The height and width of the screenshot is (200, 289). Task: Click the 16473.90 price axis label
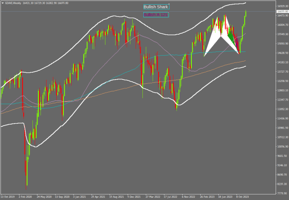pyautogui.click(x=283, y=15)
